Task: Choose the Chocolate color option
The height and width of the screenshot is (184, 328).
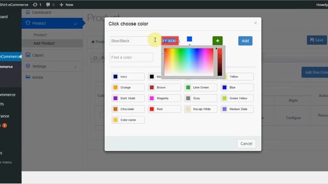Action: click(128, 109)
